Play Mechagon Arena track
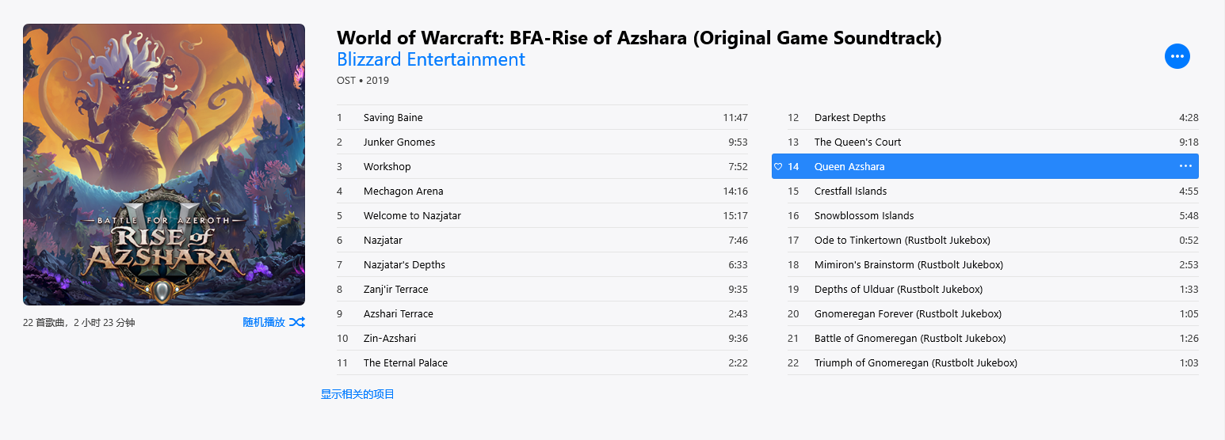This screenshot has width=1225, height=440. (x=403, y=192)
